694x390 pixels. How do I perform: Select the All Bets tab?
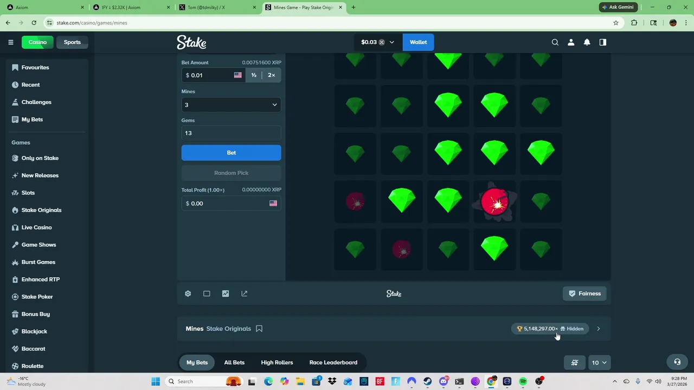pos(234,362)
